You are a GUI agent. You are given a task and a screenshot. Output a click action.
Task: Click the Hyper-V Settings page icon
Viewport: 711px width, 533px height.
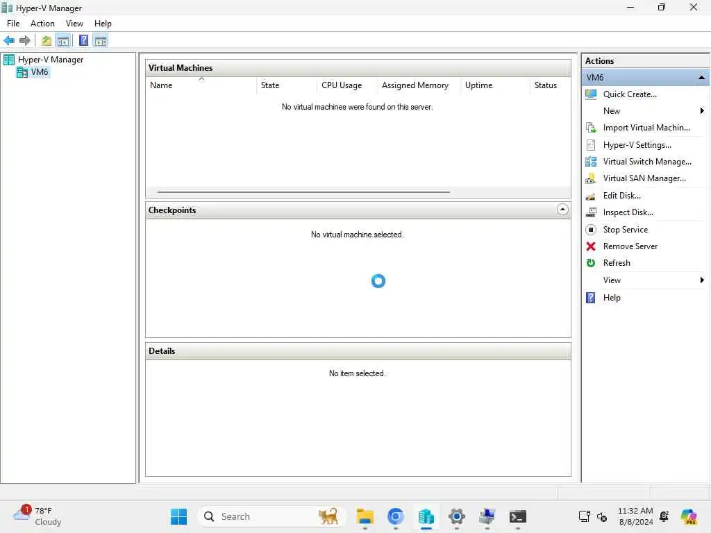pyautogui.click(x=591, y=145)
